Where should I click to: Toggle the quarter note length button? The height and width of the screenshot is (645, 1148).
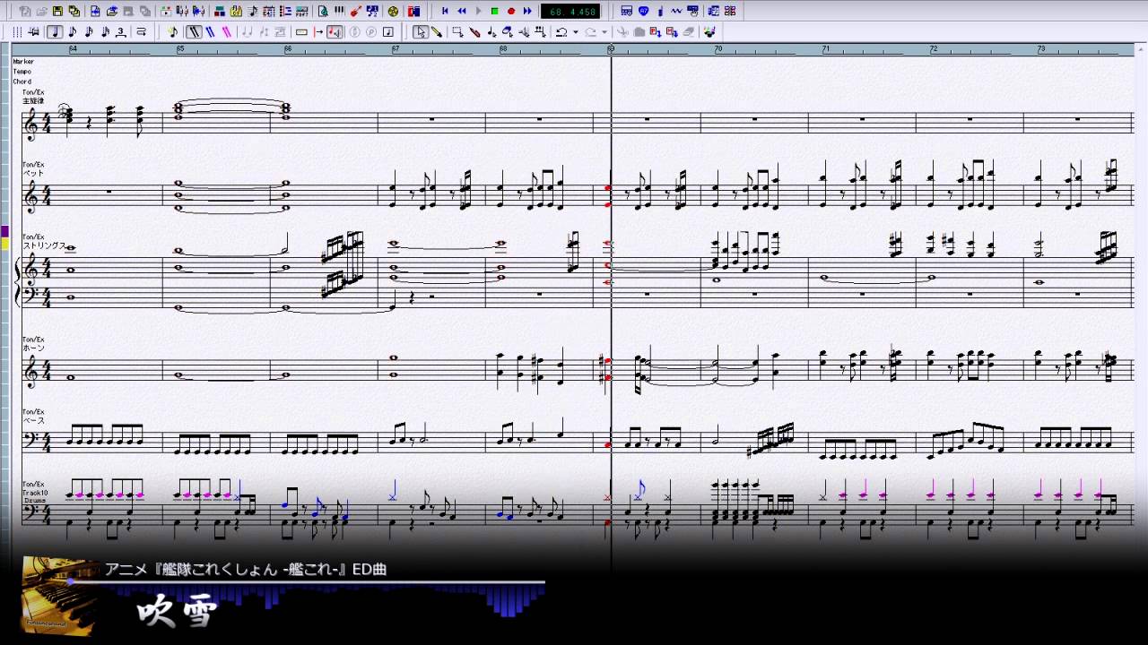[56, 32]
